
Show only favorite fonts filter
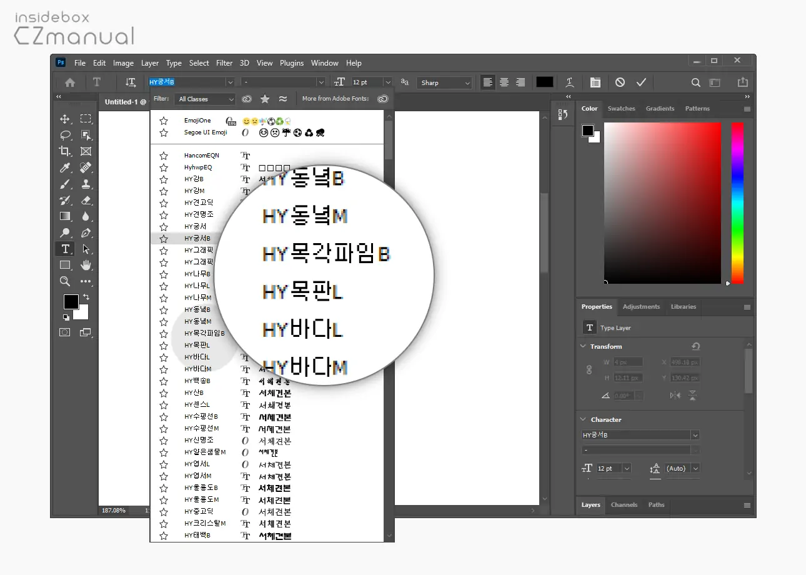pyautogui.click(x=265, y=99)
